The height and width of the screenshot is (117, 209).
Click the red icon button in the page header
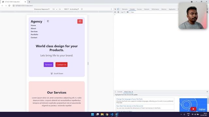pos(80,21)
